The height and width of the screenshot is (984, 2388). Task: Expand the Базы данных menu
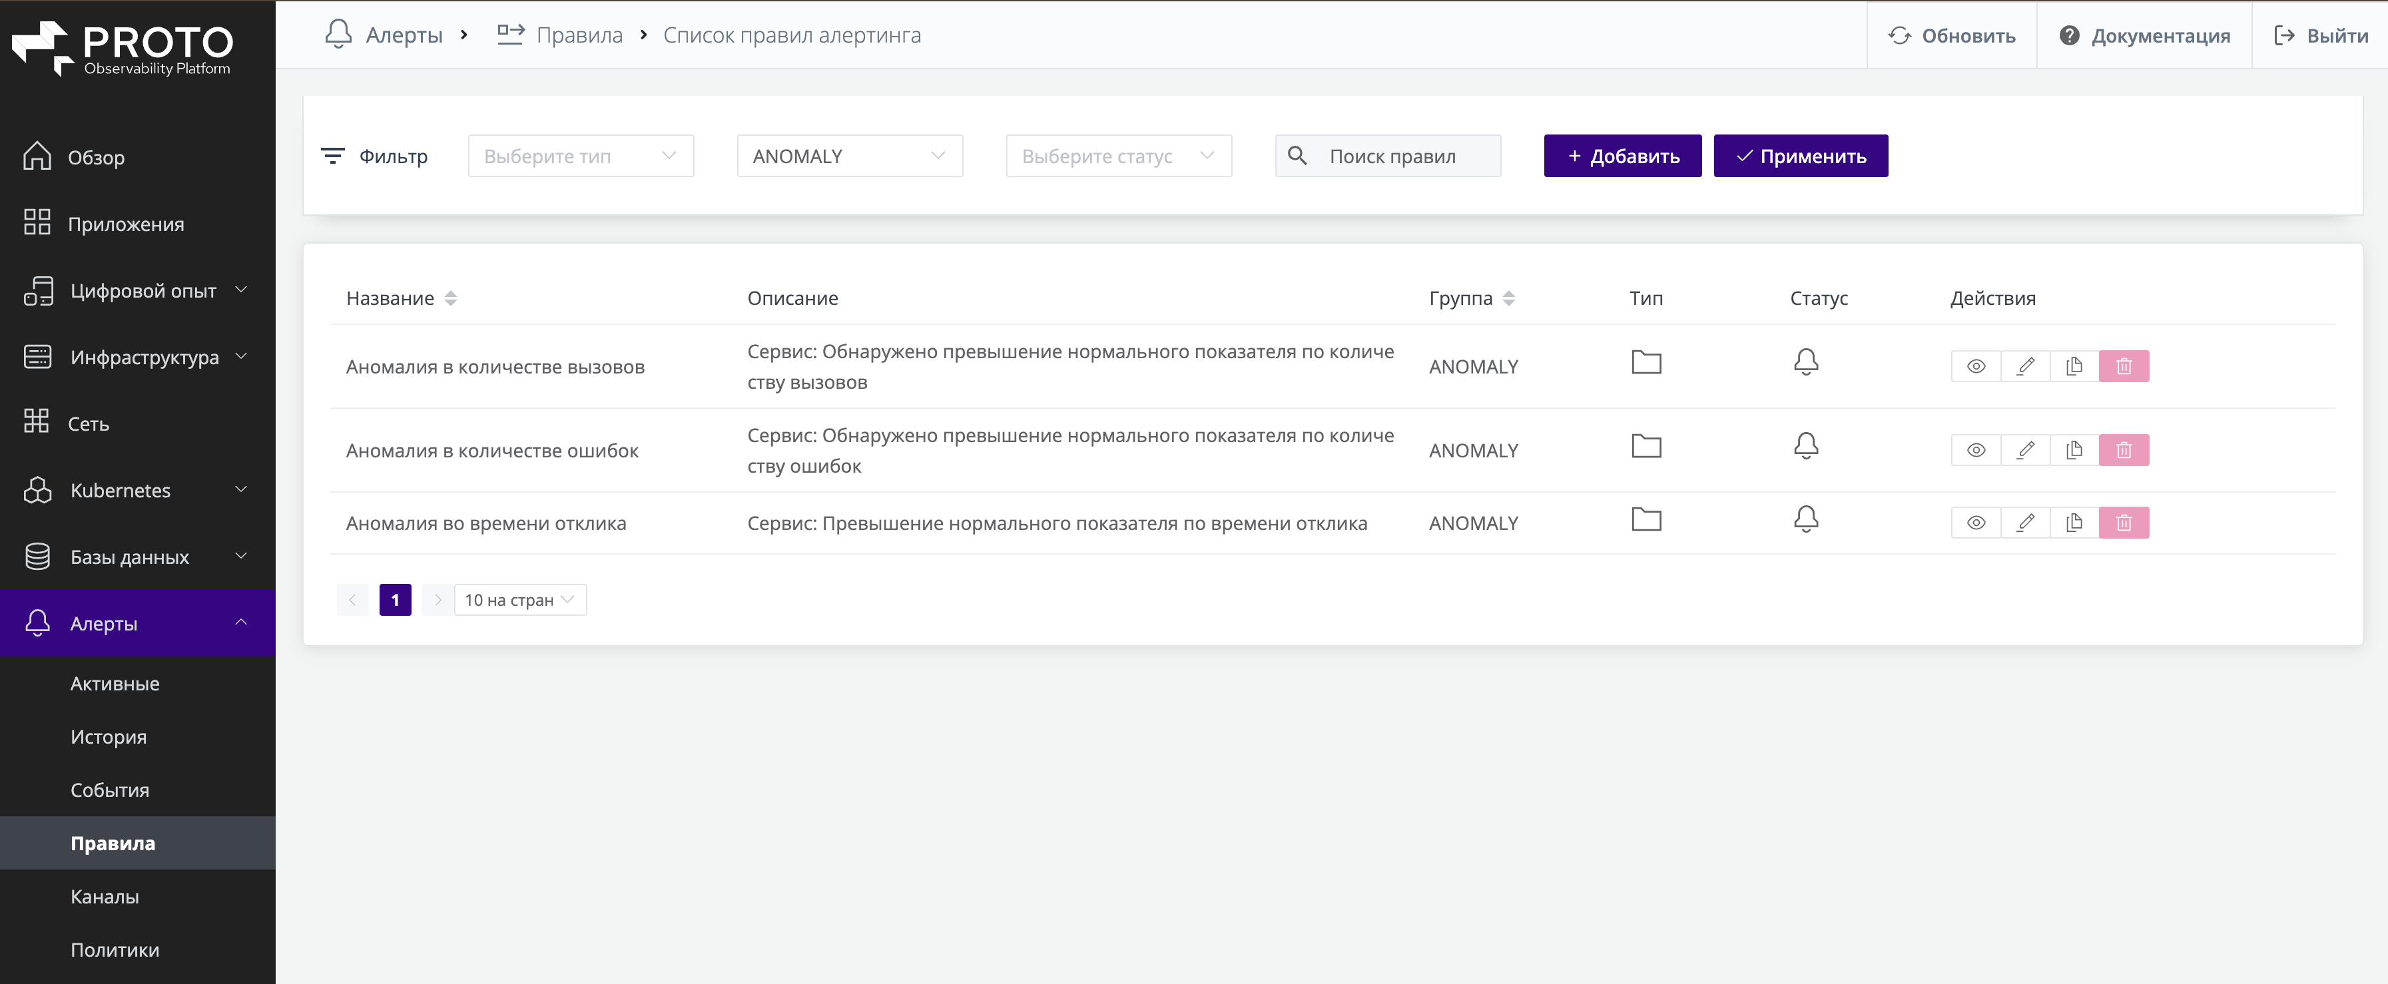pyautogui.click(x=137, y=557)
